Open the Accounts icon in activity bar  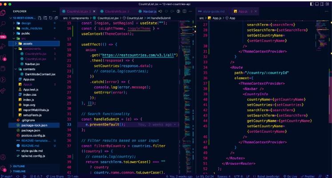3,157
